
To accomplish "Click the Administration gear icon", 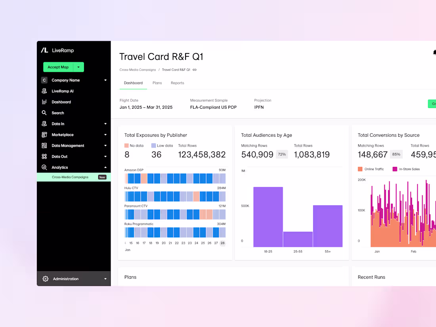I will [46, 279].
